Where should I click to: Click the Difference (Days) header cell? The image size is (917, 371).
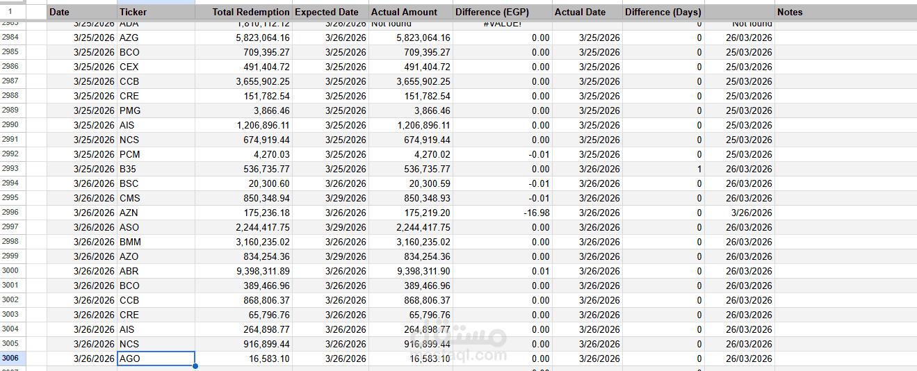[663, 12]
